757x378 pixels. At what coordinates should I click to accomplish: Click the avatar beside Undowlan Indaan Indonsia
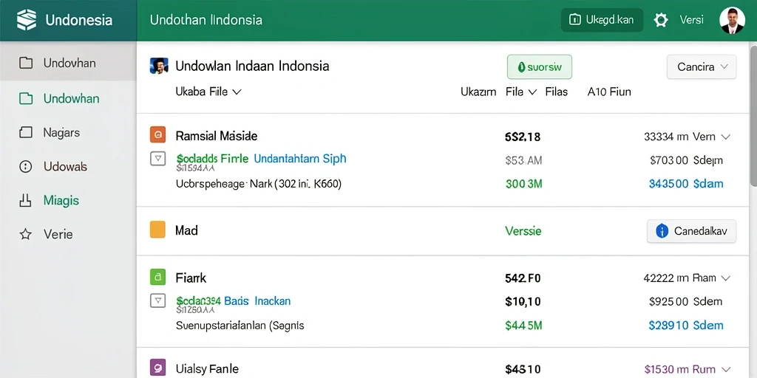click(159, 66)
